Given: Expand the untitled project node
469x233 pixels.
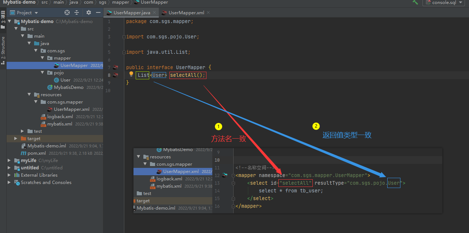Looking at the screenshot, I should point(9,168).
